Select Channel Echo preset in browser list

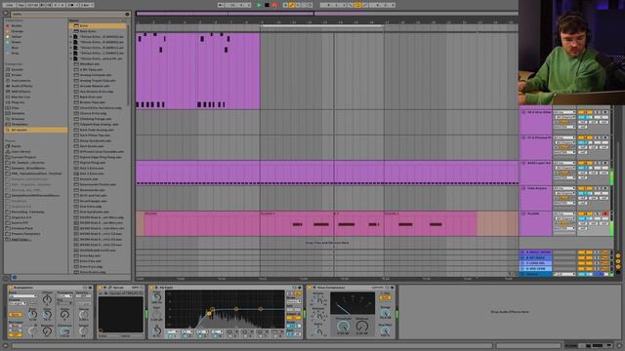(93, 113)
